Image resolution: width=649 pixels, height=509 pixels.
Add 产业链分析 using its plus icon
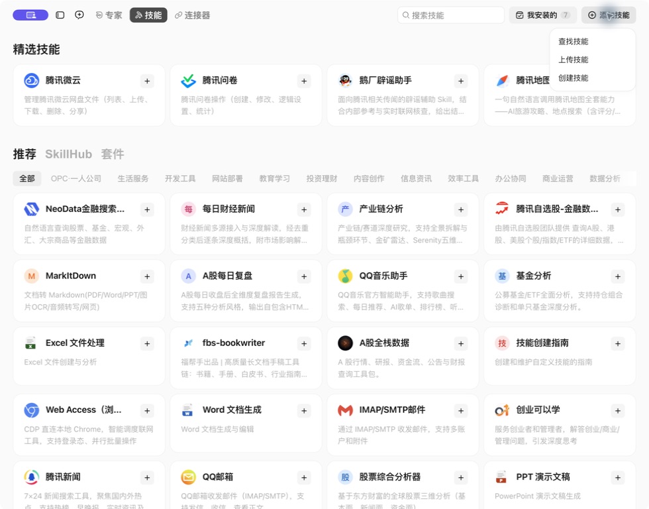click(461, 209)
